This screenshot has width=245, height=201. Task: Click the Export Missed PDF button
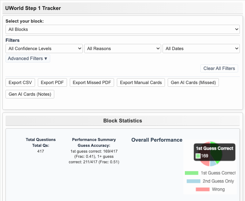click(92, 83)
